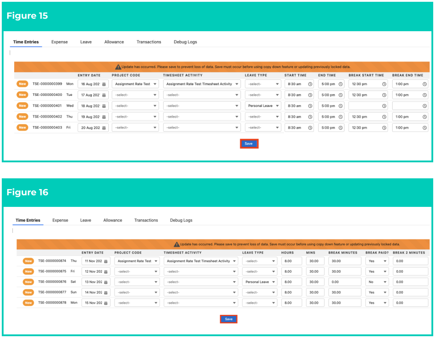Viewport: 435px width, 338px height.
Task: Select Time Entries tab in Figure 15
Action: tap(26, 42)
